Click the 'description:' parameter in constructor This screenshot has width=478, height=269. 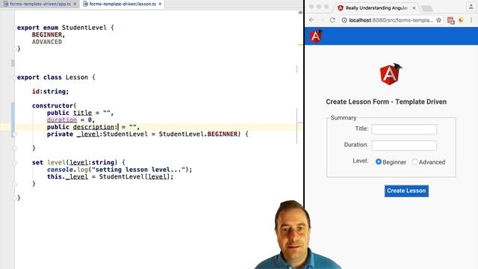[95, 127]
